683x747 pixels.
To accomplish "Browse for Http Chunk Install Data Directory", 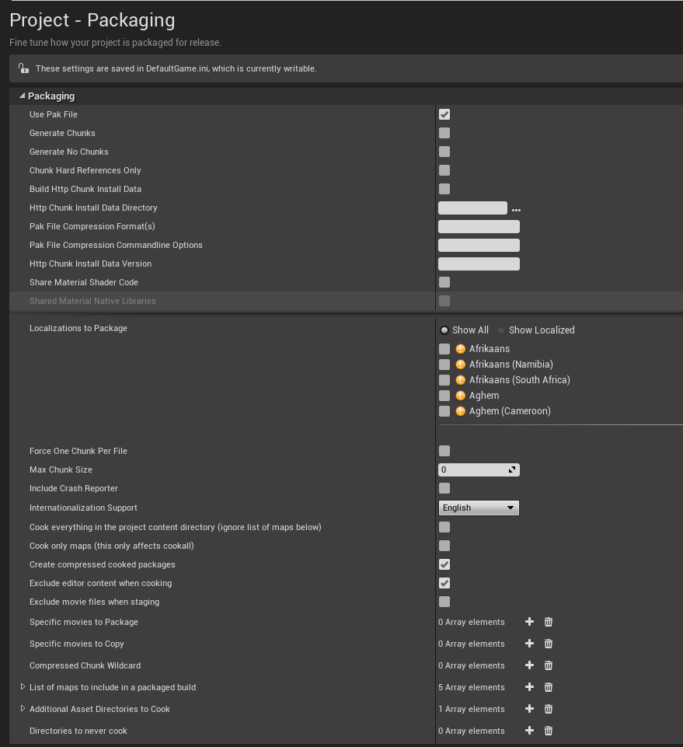I will [516, 210].
